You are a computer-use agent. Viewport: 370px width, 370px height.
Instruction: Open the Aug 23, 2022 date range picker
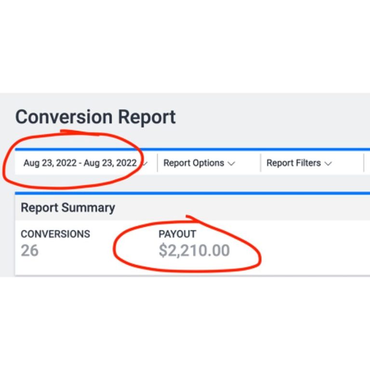point(85,163)
